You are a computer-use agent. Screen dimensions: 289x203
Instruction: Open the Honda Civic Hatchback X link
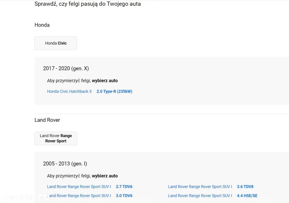click(69, 91)
